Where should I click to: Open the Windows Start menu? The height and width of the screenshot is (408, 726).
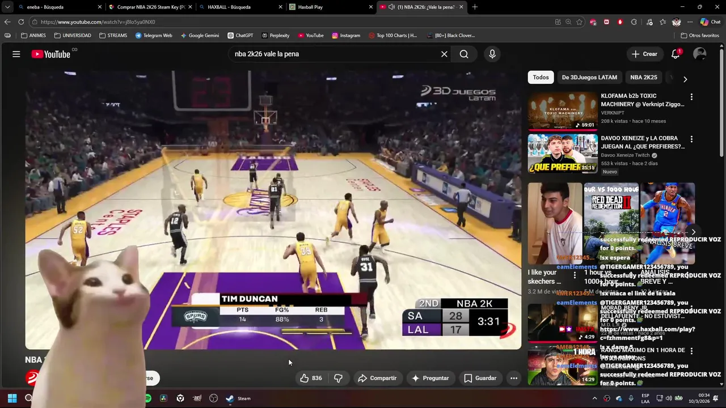pos(12,398)
